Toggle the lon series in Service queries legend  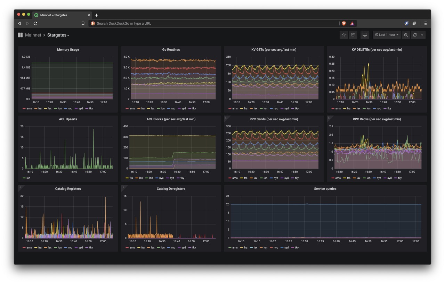point(266,248)
